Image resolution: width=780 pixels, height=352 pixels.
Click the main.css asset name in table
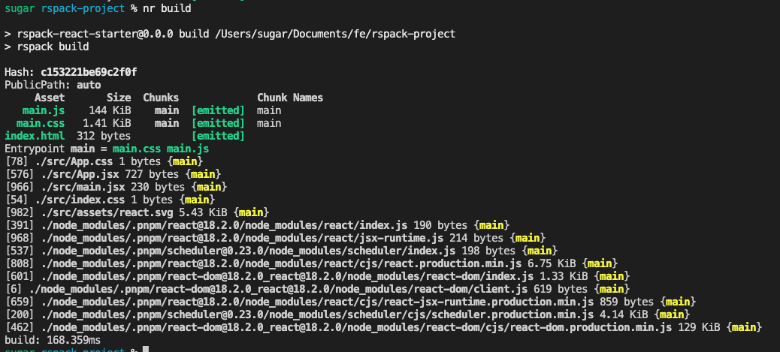(41, 123)
